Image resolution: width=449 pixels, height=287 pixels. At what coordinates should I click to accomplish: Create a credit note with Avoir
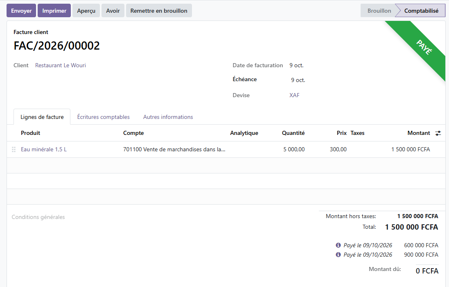[113, 11]
